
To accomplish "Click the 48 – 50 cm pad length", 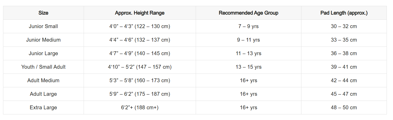I will pos(344,107).
